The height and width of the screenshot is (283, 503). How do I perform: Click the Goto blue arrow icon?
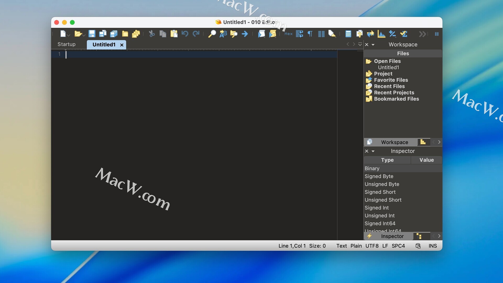point(245,34)
